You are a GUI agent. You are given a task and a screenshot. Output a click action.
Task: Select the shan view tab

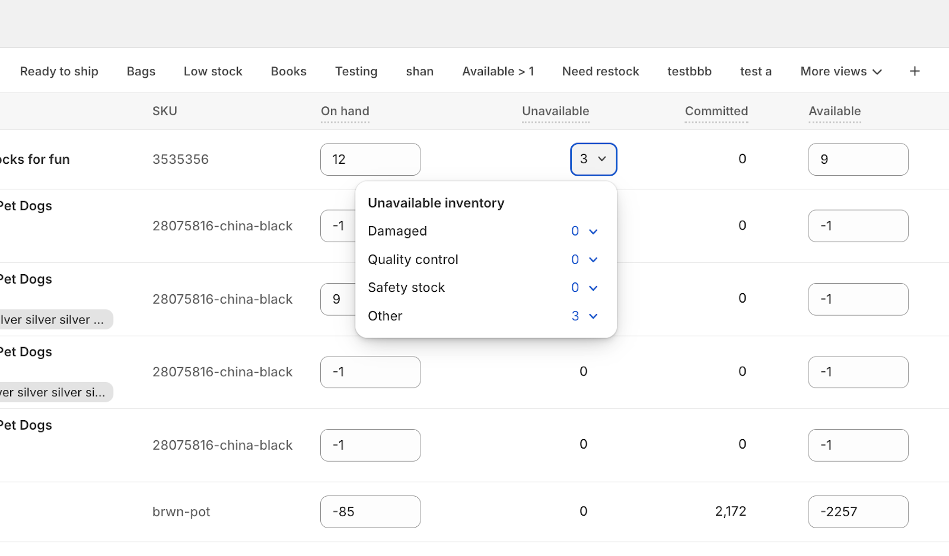pyautogui.click(x=419, y=71)
